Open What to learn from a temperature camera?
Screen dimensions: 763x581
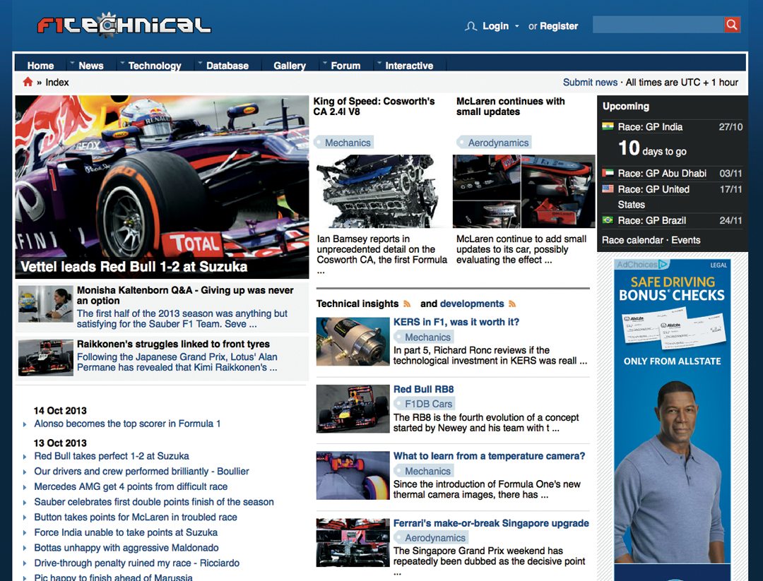(x=489, y=456)
